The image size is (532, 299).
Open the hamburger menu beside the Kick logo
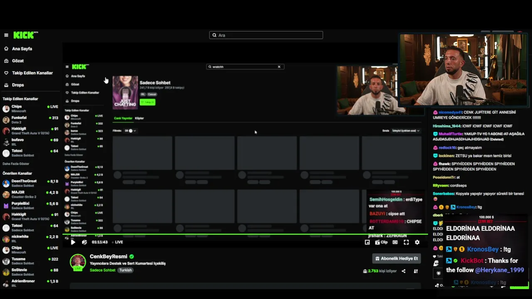pyautogui.click(x=6, y=35)
